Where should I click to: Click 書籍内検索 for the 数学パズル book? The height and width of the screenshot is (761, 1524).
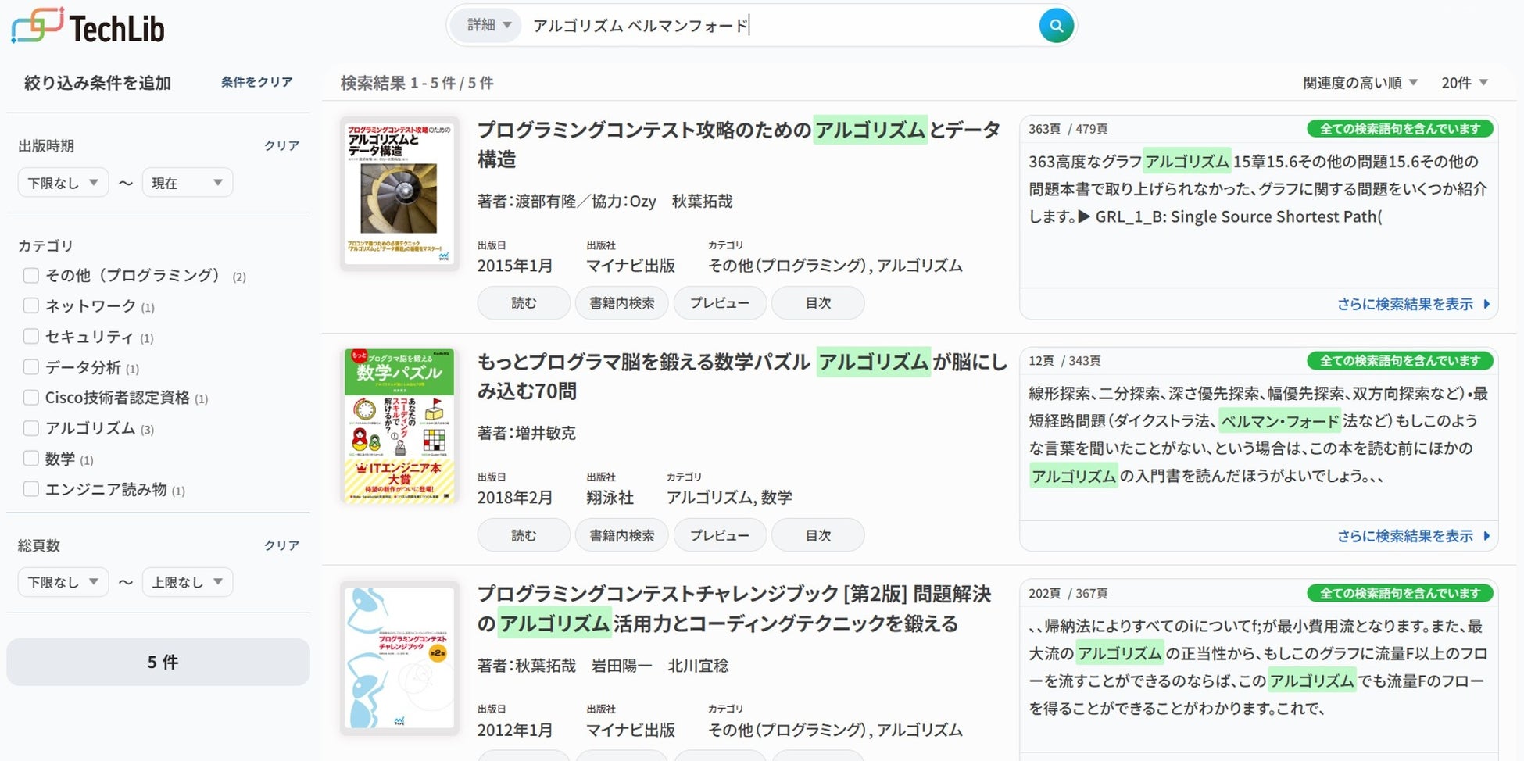[x=622, y=535]
